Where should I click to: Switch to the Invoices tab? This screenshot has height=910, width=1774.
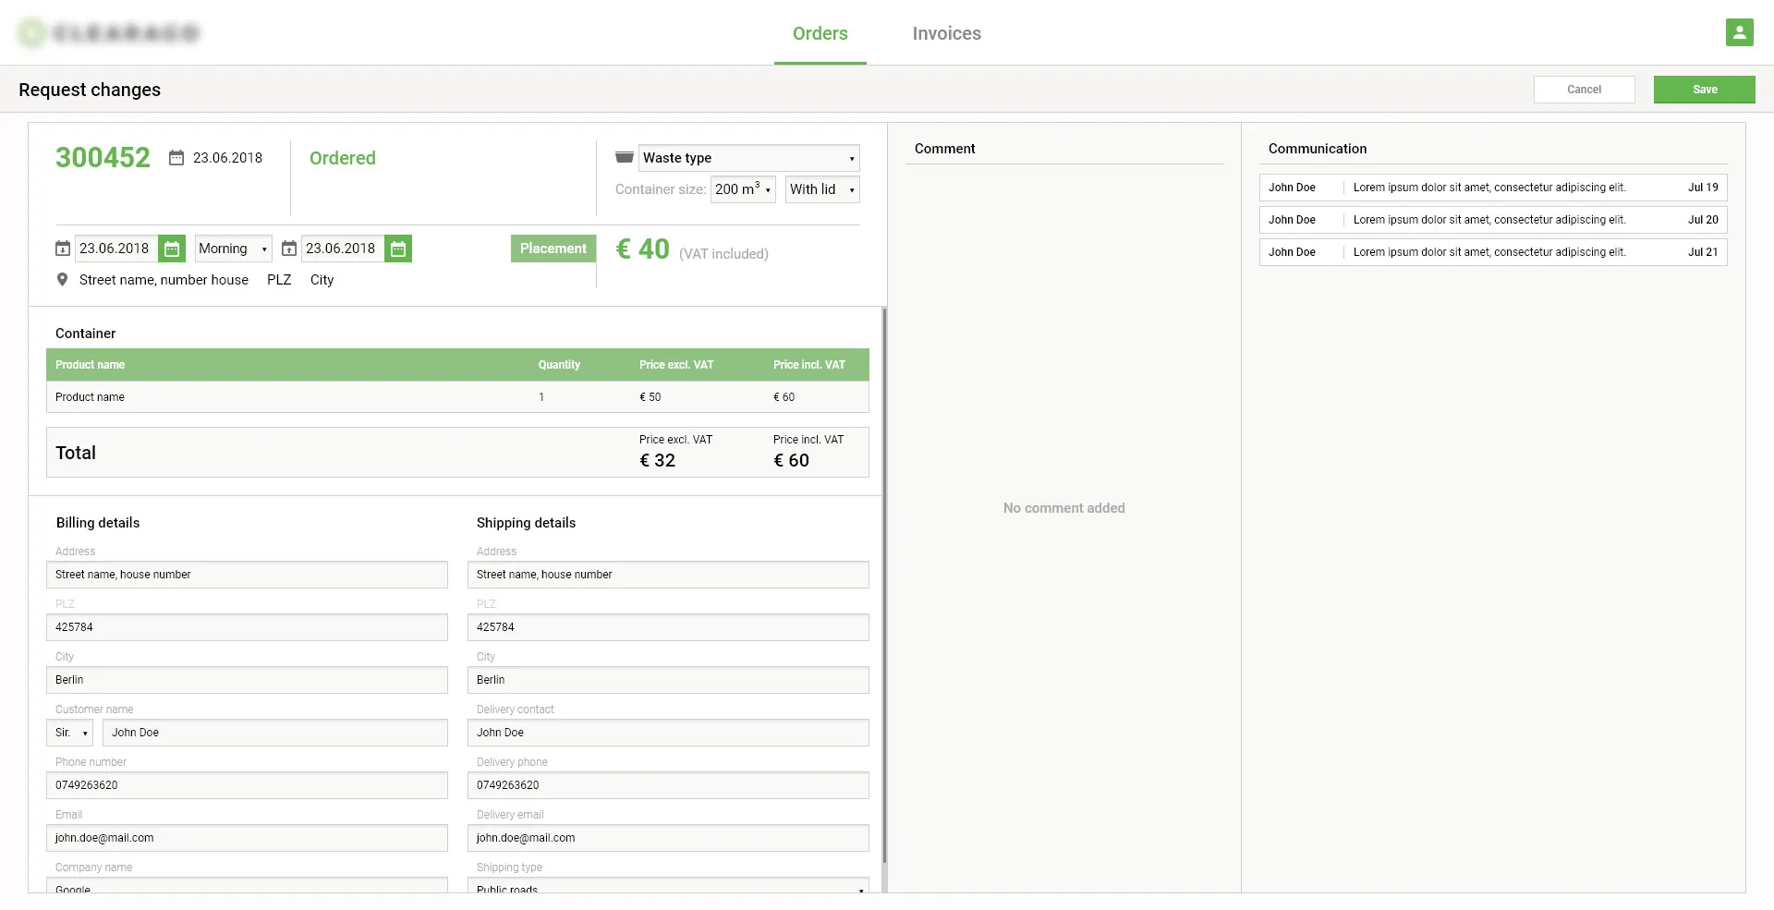pyautogui.click(x=946, y=33)
